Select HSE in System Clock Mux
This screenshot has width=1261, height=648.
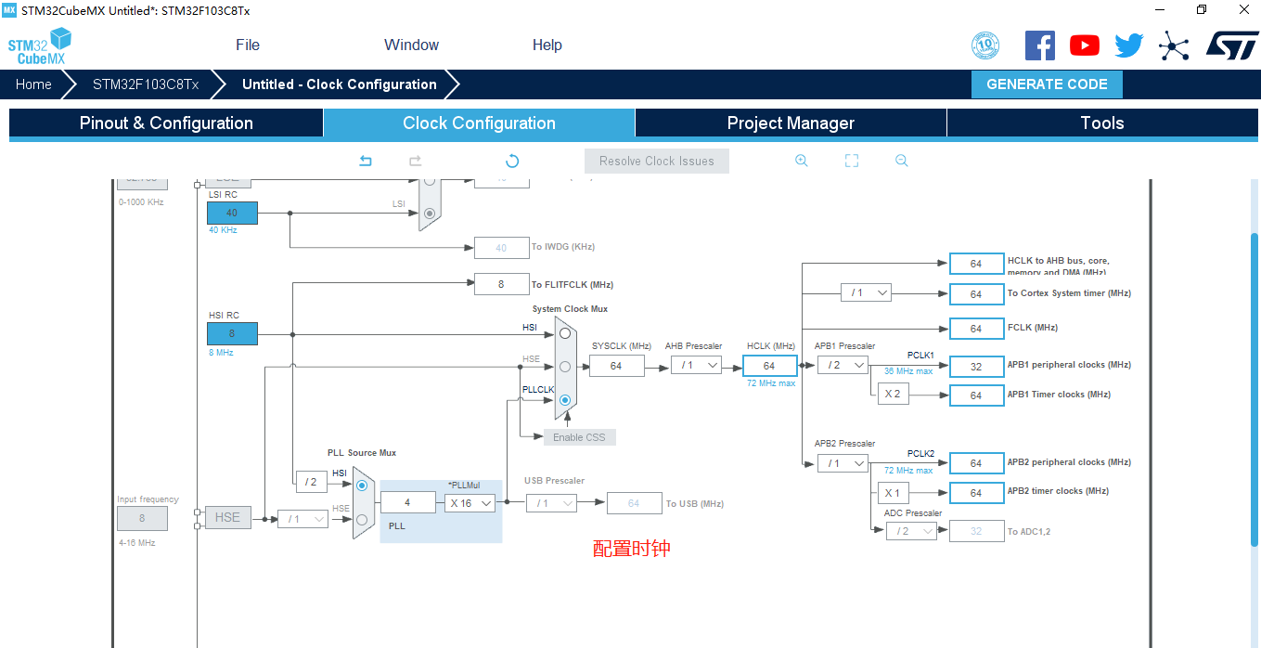tap(564, 367)
